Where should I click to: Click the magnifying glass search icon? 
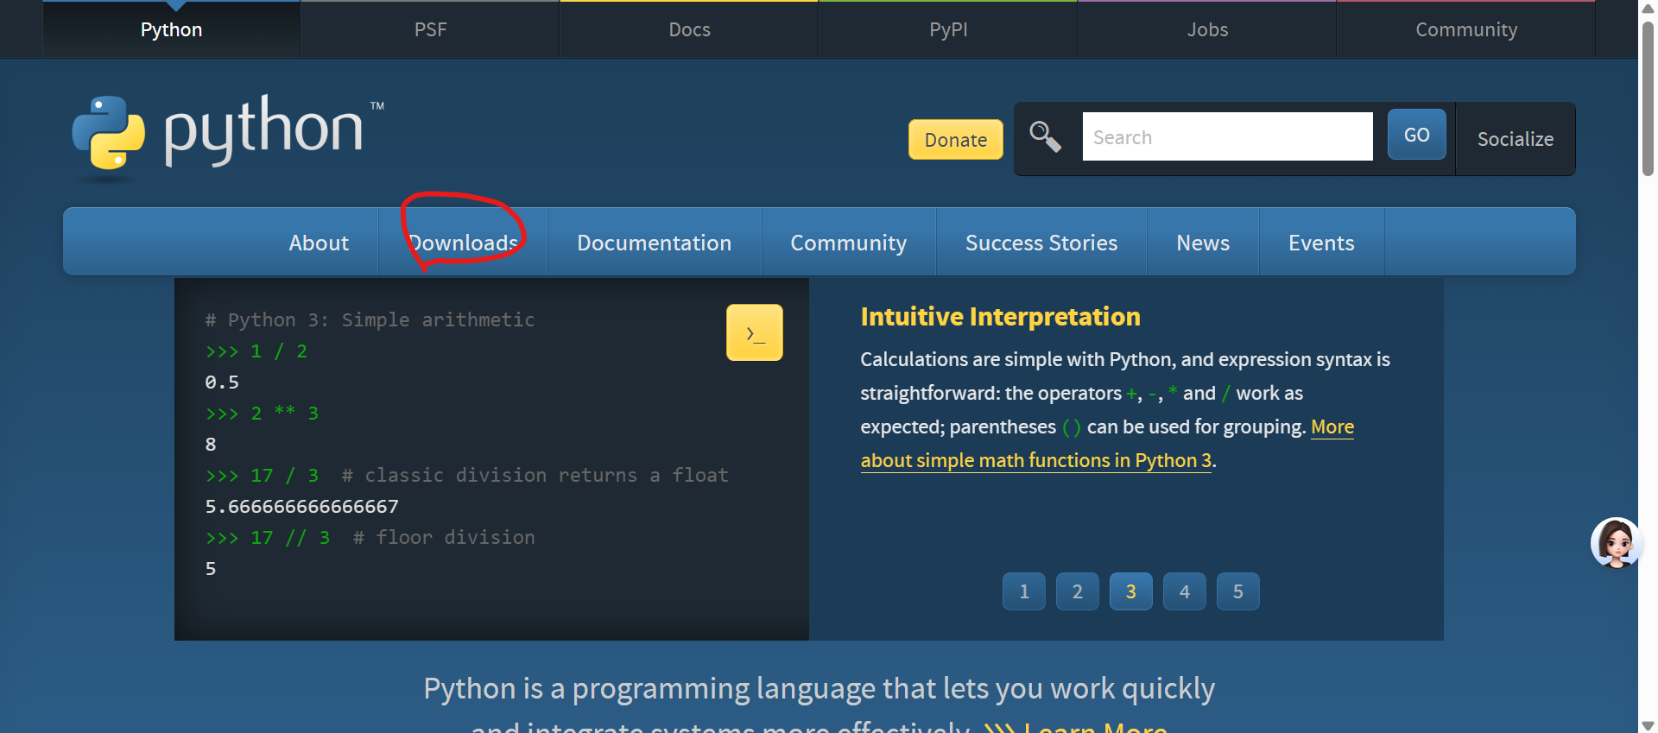[1045, 136]
